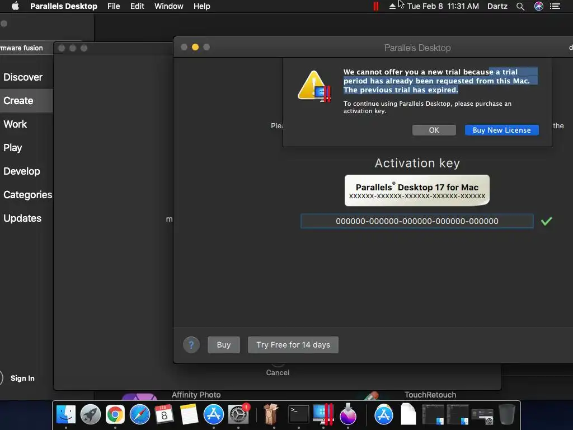Screen dimensions: 573x430
Task: Open the Trash in the Dock
Action: tap(507, 415)
